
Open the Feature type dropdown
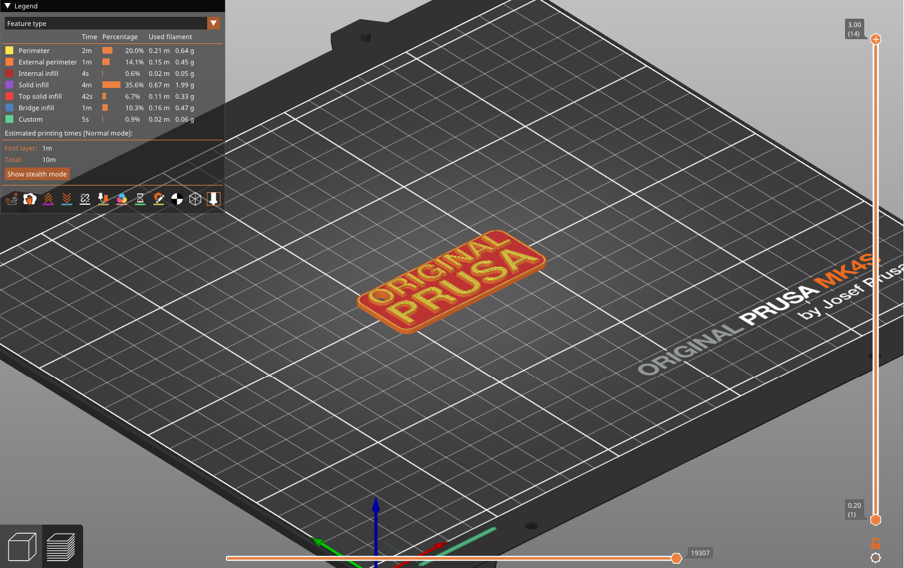(214, 23)
